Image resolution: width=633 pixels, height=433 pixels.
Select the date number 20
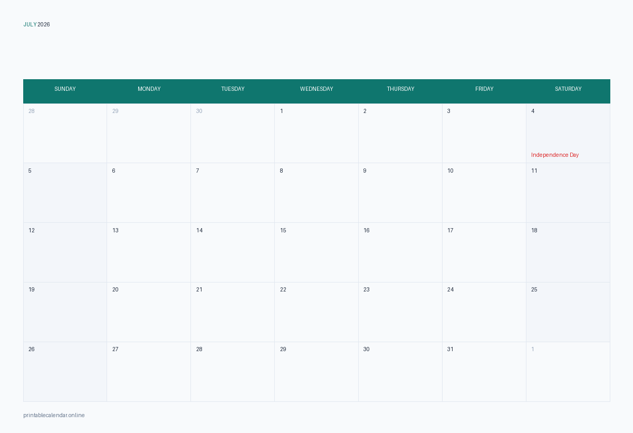(116, 289)
